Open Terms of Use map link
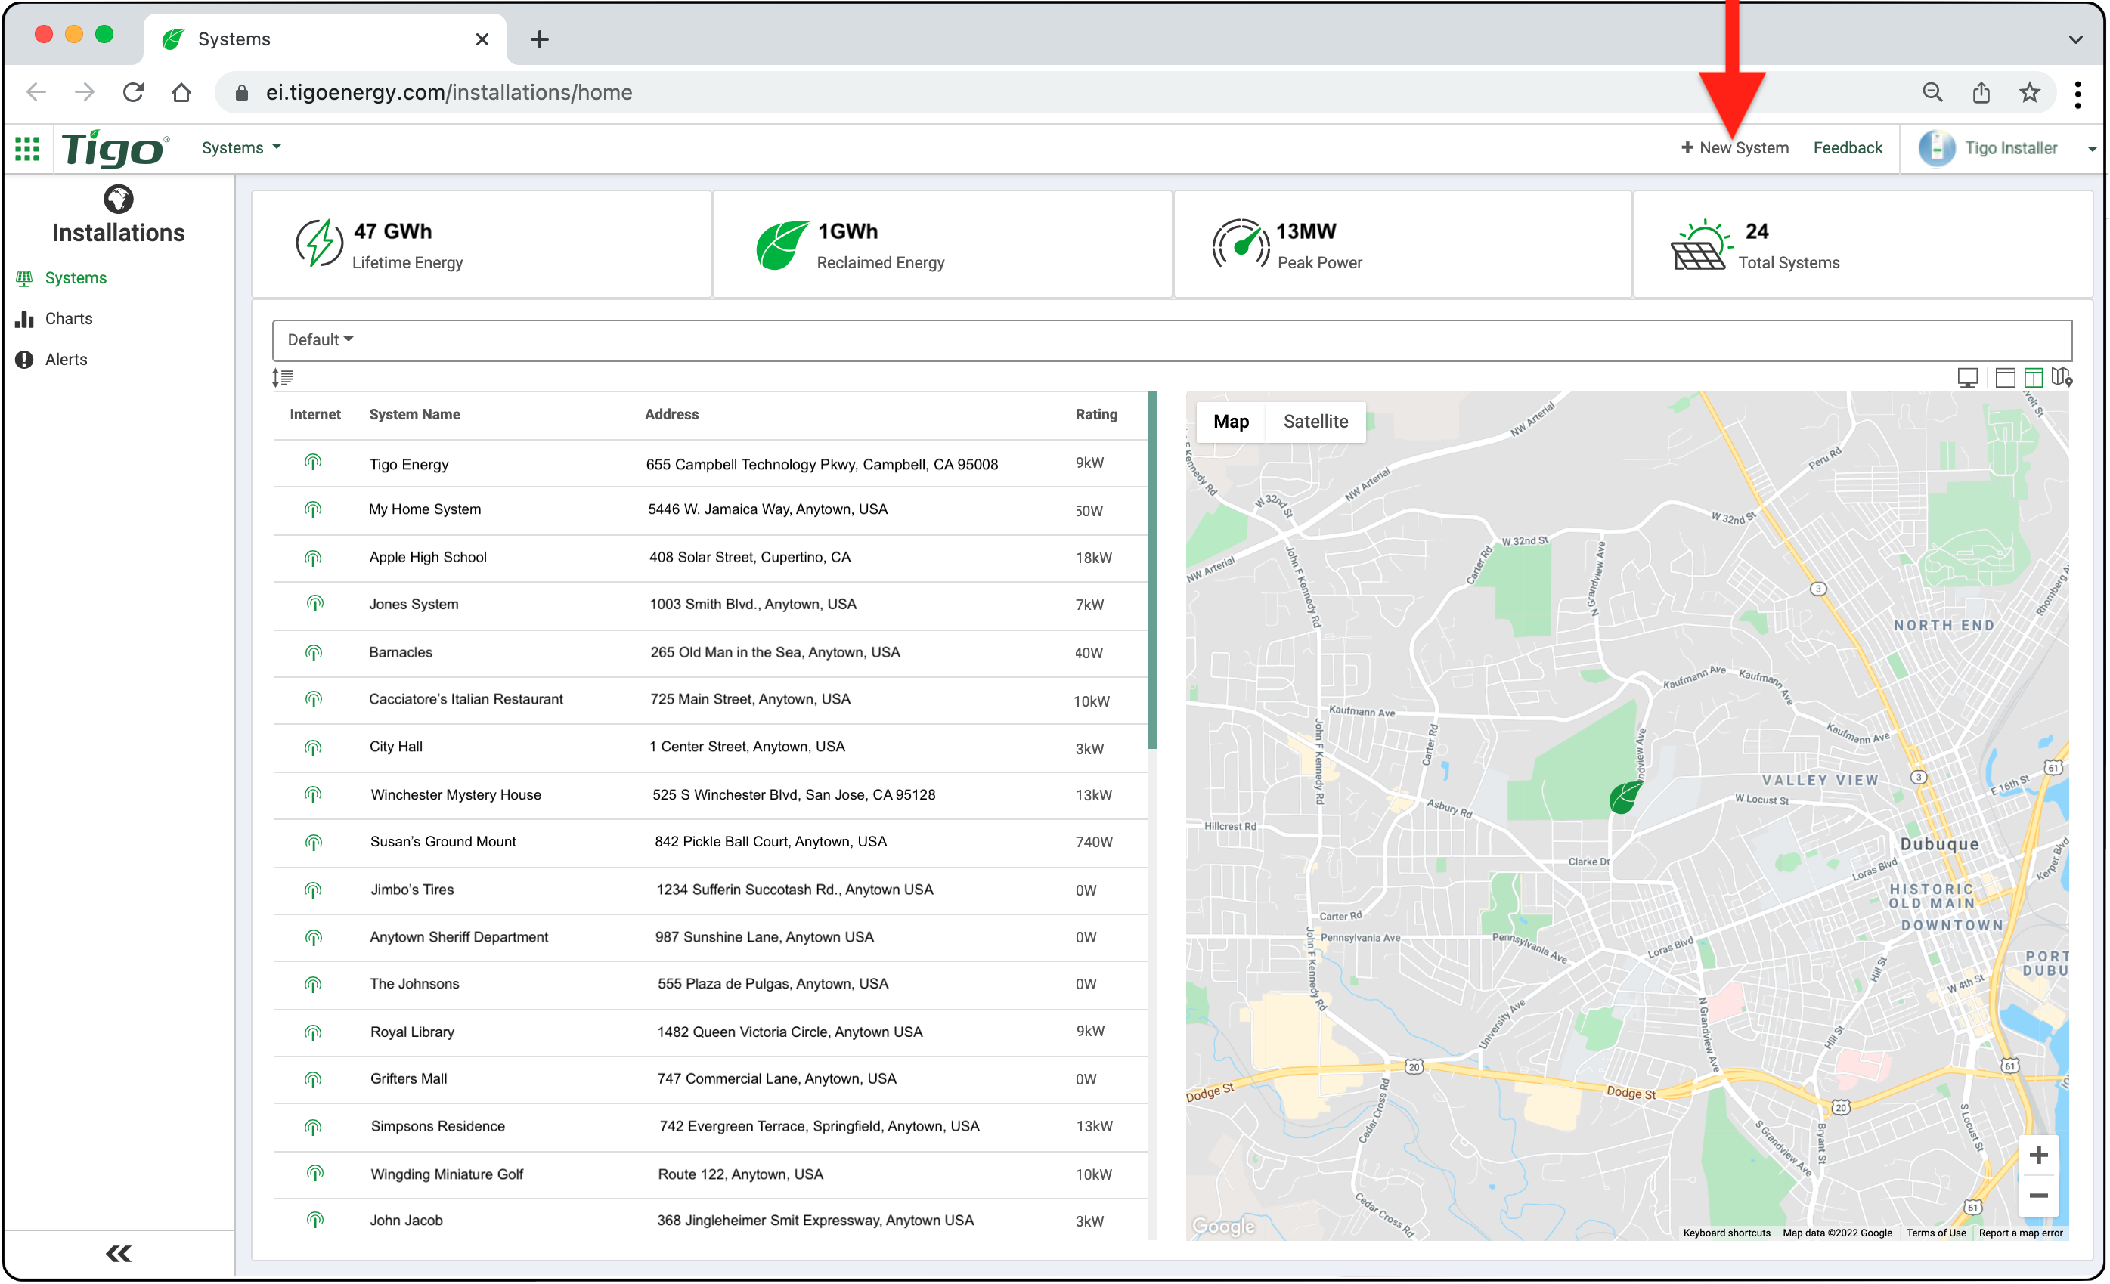The height and width of the screenshot is (1284, 2110). click(1935, 1233)
